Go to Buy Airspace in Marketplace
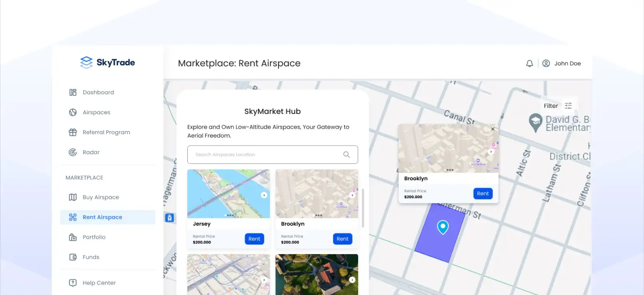 100,197
